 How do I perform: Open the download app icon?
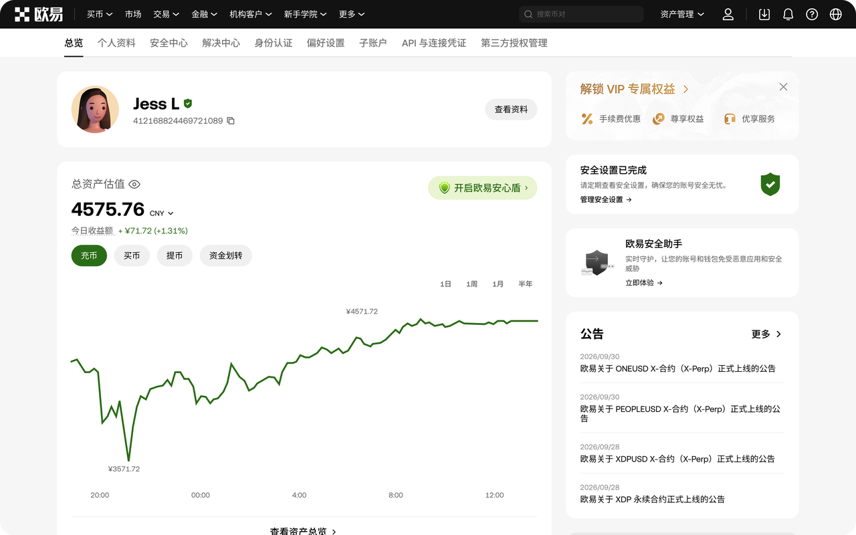coord(764,14)
